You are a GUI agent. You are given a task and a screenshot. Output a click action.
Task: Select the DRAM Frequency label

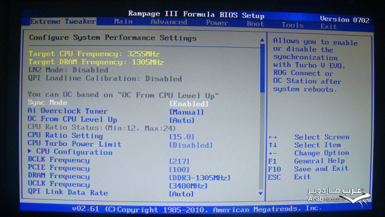(x=59, y=176)
